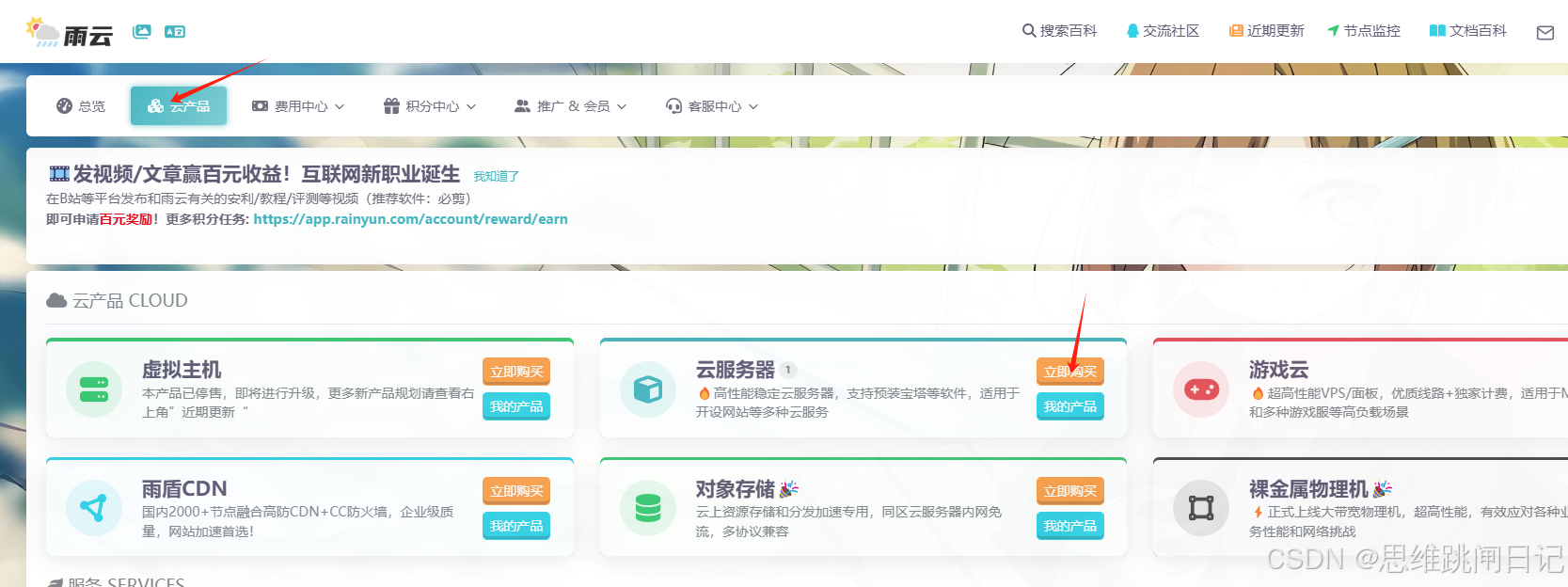Click the 虚拟主机 card title
1568x587 pixels.
(182, 370)
